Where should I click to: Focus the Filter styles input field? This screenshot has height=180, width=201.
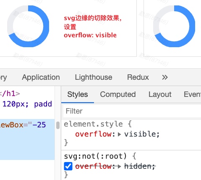click(x=132, y=111)
